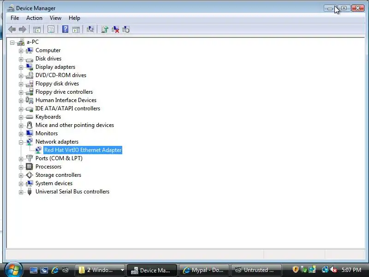The image size is (369, 277).
Task: Click the network tray icon
Action: point(325,270)
